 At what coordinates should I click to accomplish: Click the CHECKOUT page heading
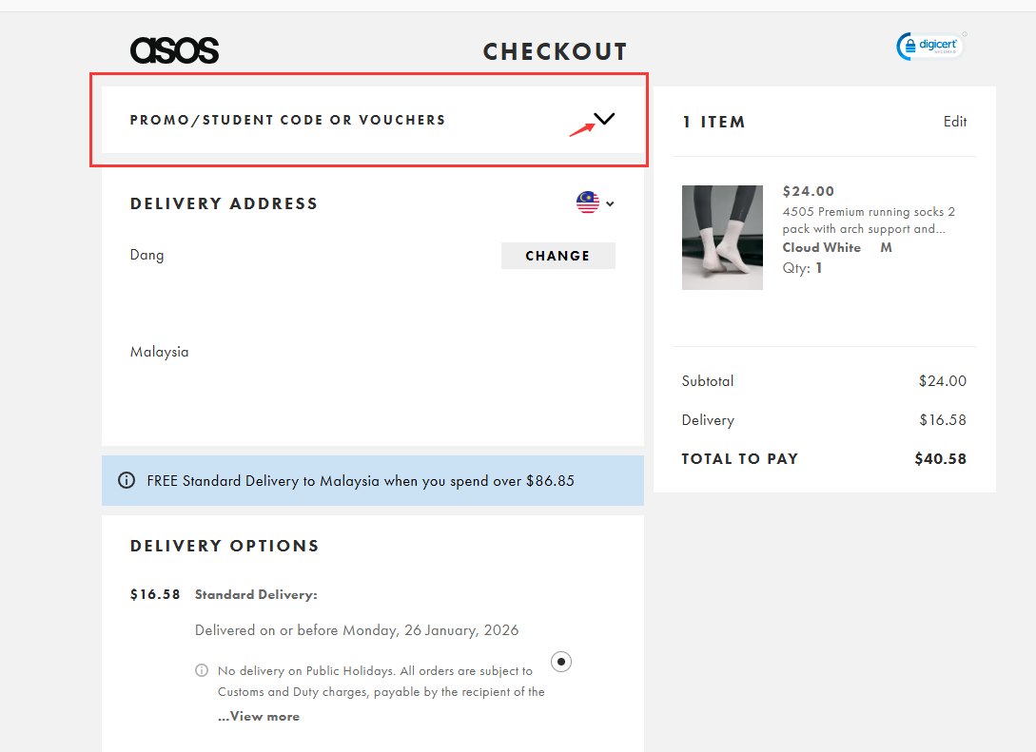[x=555, y=51]
